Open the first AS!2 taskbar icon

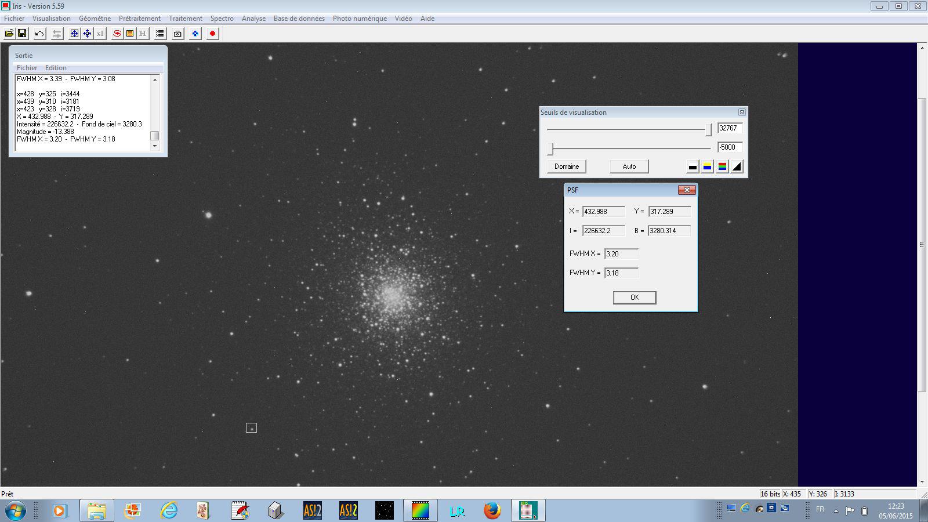click(312, 511)
